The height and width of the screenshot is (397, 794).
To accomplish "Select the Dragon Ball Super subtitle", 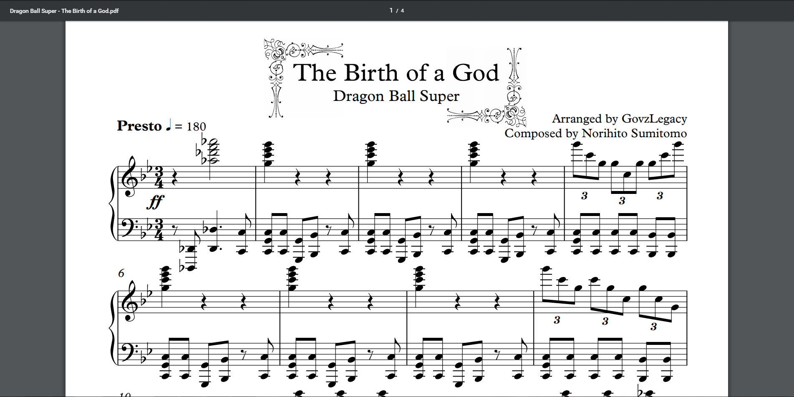I will pyautogui.click(x=396, y=96).
